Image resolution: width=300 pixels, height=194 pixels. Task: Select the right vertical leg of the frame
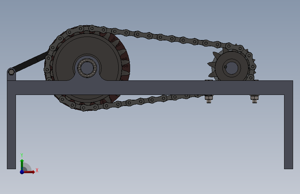(289, 132)
